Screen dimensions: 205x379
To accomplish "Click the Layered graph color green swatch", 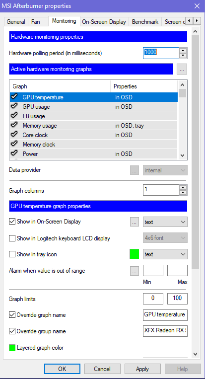I will click(x=12, y=348).
